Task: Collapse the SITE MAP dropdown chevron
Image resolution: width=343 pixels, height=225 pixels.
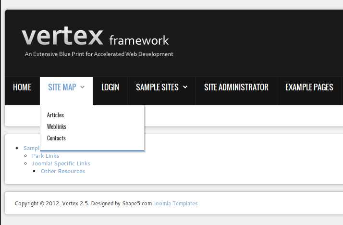Action: click(82, 87)
